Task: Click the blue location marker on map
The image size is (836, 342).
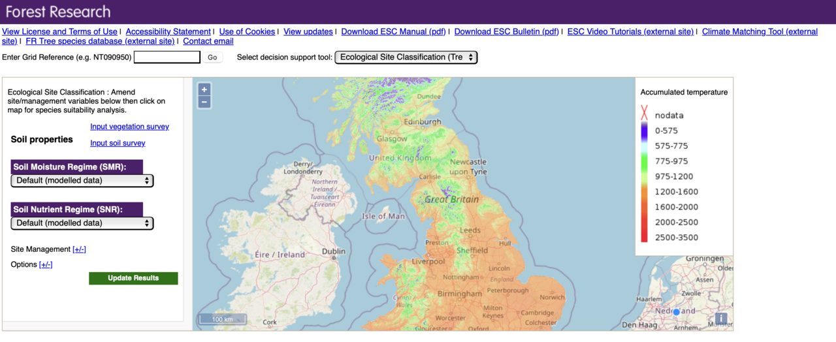Action: point(676,312)
